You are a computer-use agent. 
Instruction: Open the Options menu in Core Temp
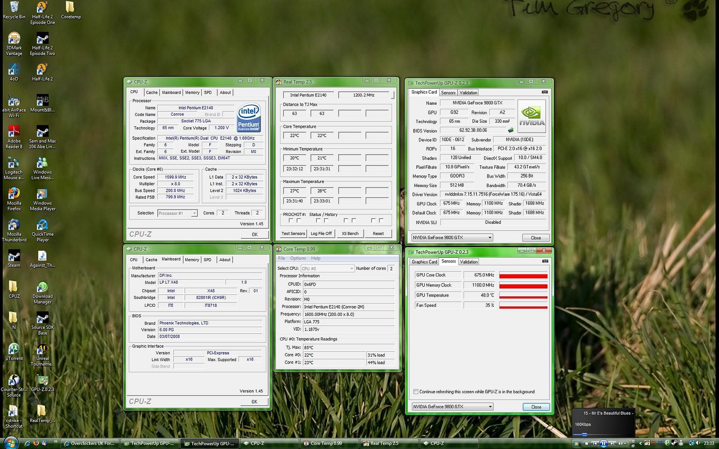point(298,258)
